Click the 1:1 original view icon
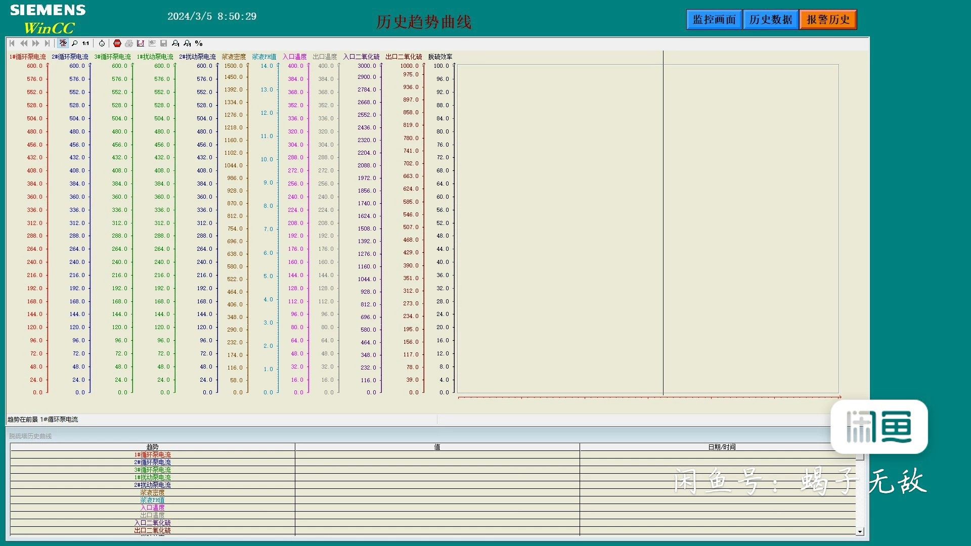The width and height of the screenshot is (971, 546). (x=86, y=43)
